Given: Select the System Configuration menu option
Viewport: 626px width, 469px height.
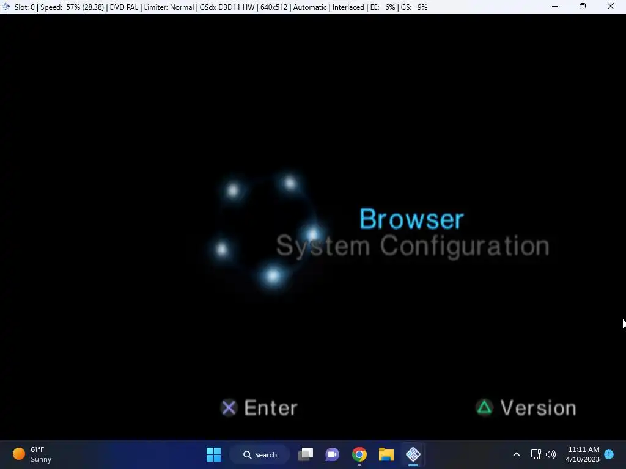Looking at the screenshot, I should (413, 246).
